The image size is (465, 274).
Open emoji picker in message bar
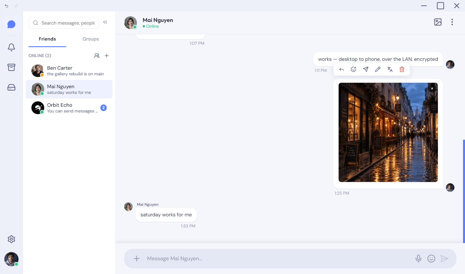431,259
